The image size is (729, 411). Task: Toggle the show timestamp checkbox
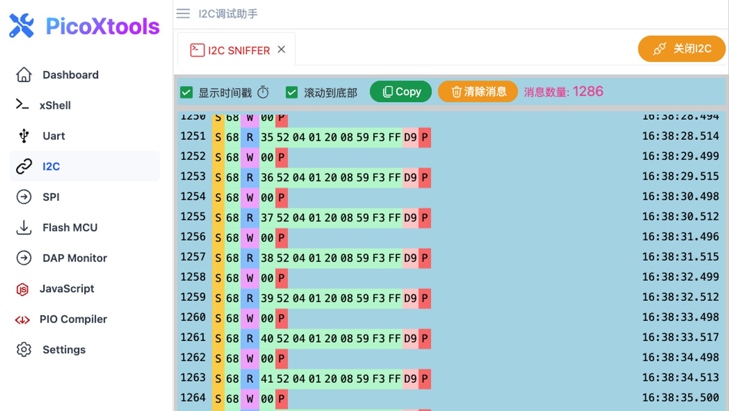186,92
